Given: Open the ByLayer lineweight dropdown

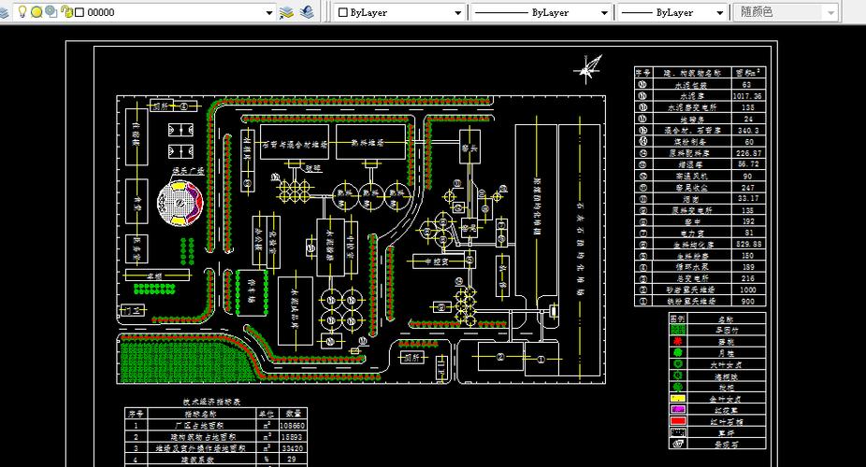Looking at the screenshot, I should pyautogui.click(x=719, y=13).
